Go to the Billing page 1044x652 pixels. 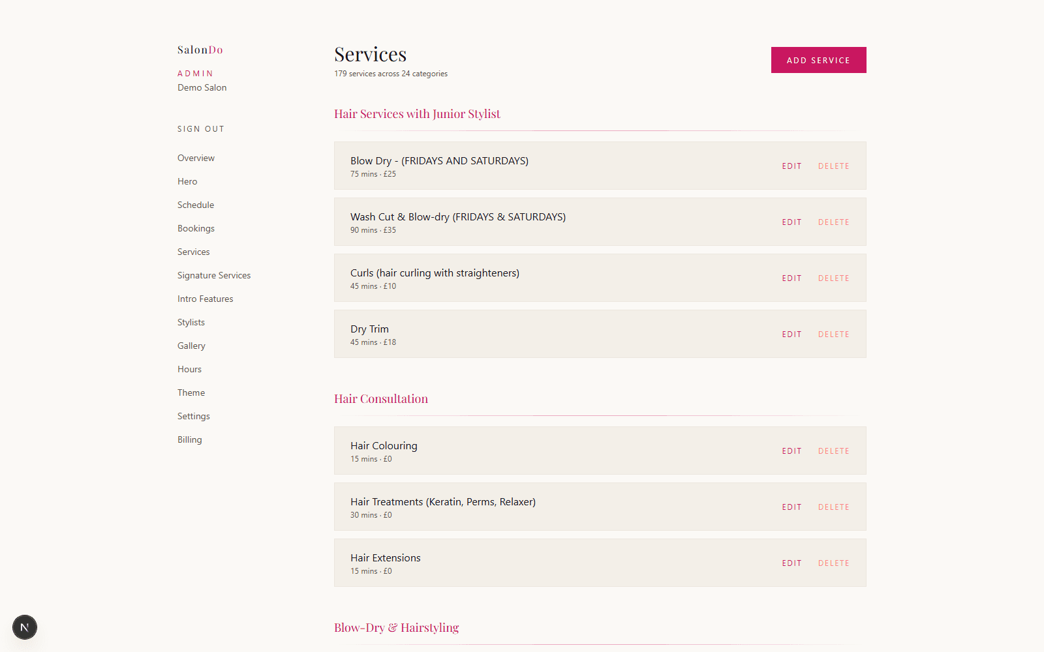point(190,439)
